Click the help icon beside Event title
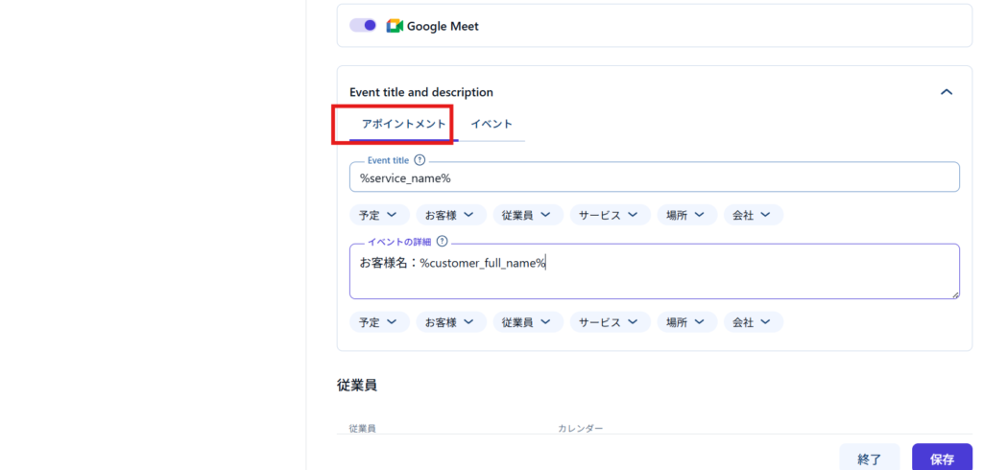 click(x=420, y=160)
